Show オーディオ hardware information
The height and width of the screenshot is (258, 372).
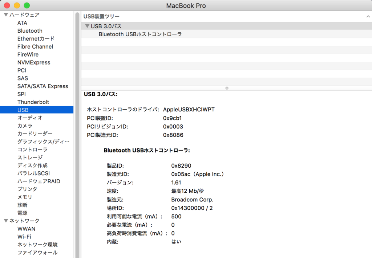tap(30, 118)
